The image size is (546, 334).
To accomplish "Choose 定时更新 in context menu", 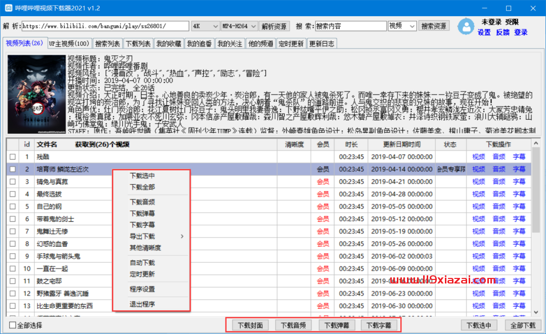I will point(142,274).
